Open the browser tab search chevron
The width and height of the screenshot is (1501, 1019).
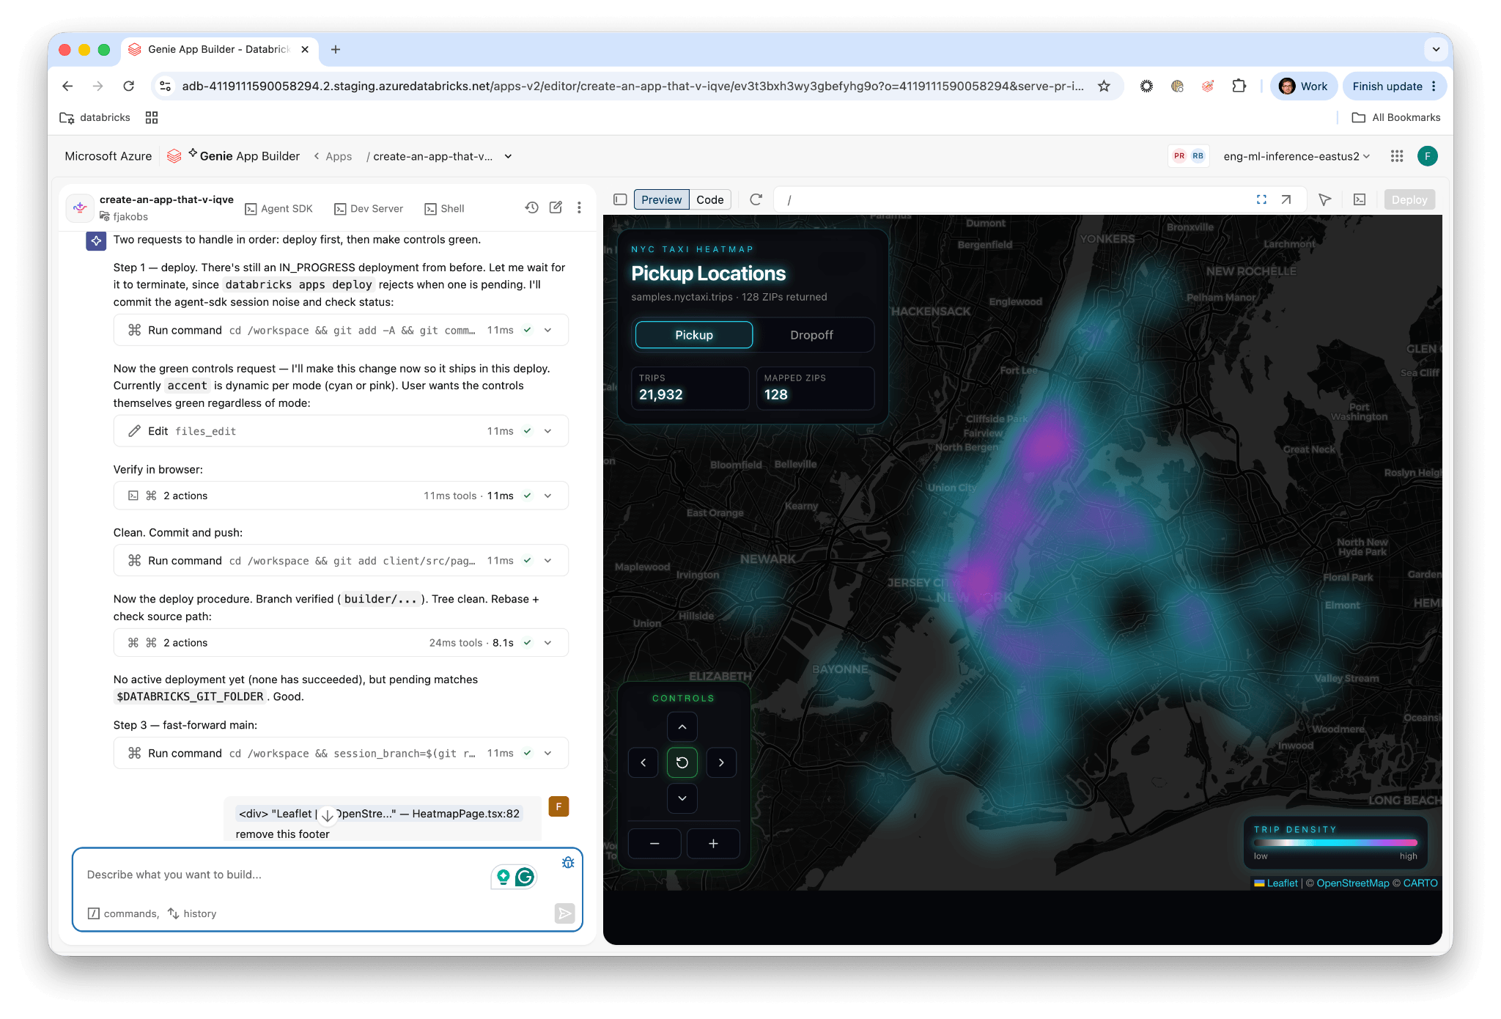point(1436,49)
